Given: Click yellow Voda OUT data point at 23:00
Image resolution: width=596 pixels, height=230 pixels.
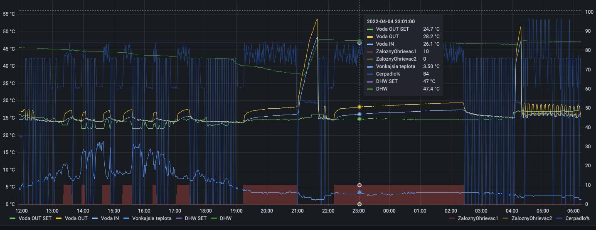Looking at the screenshot, I should (360, 107).
